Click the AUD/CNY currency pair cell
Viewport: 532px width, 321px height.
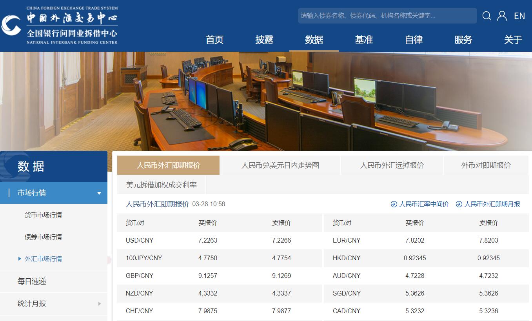coord(347,276)
